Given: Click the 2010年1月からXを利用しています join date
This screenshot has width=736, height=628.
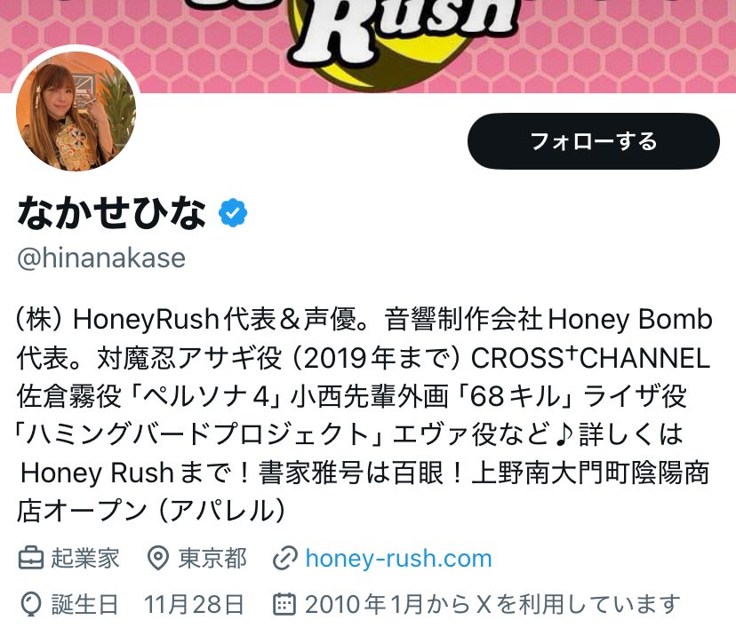Looking at the screenshot, I should point(492,604).
